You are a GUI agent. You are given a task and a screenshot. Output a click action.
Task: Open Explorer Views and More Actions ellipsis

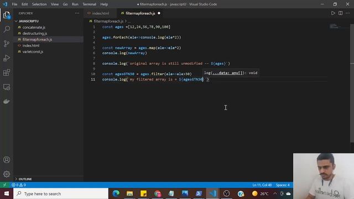[x=77, y=13]
